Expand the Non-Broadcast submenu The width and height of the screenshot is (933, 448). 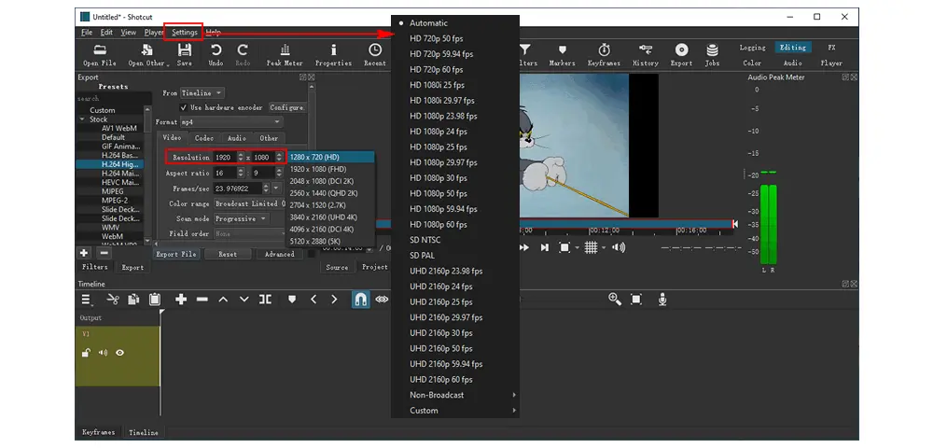(455, 395)
